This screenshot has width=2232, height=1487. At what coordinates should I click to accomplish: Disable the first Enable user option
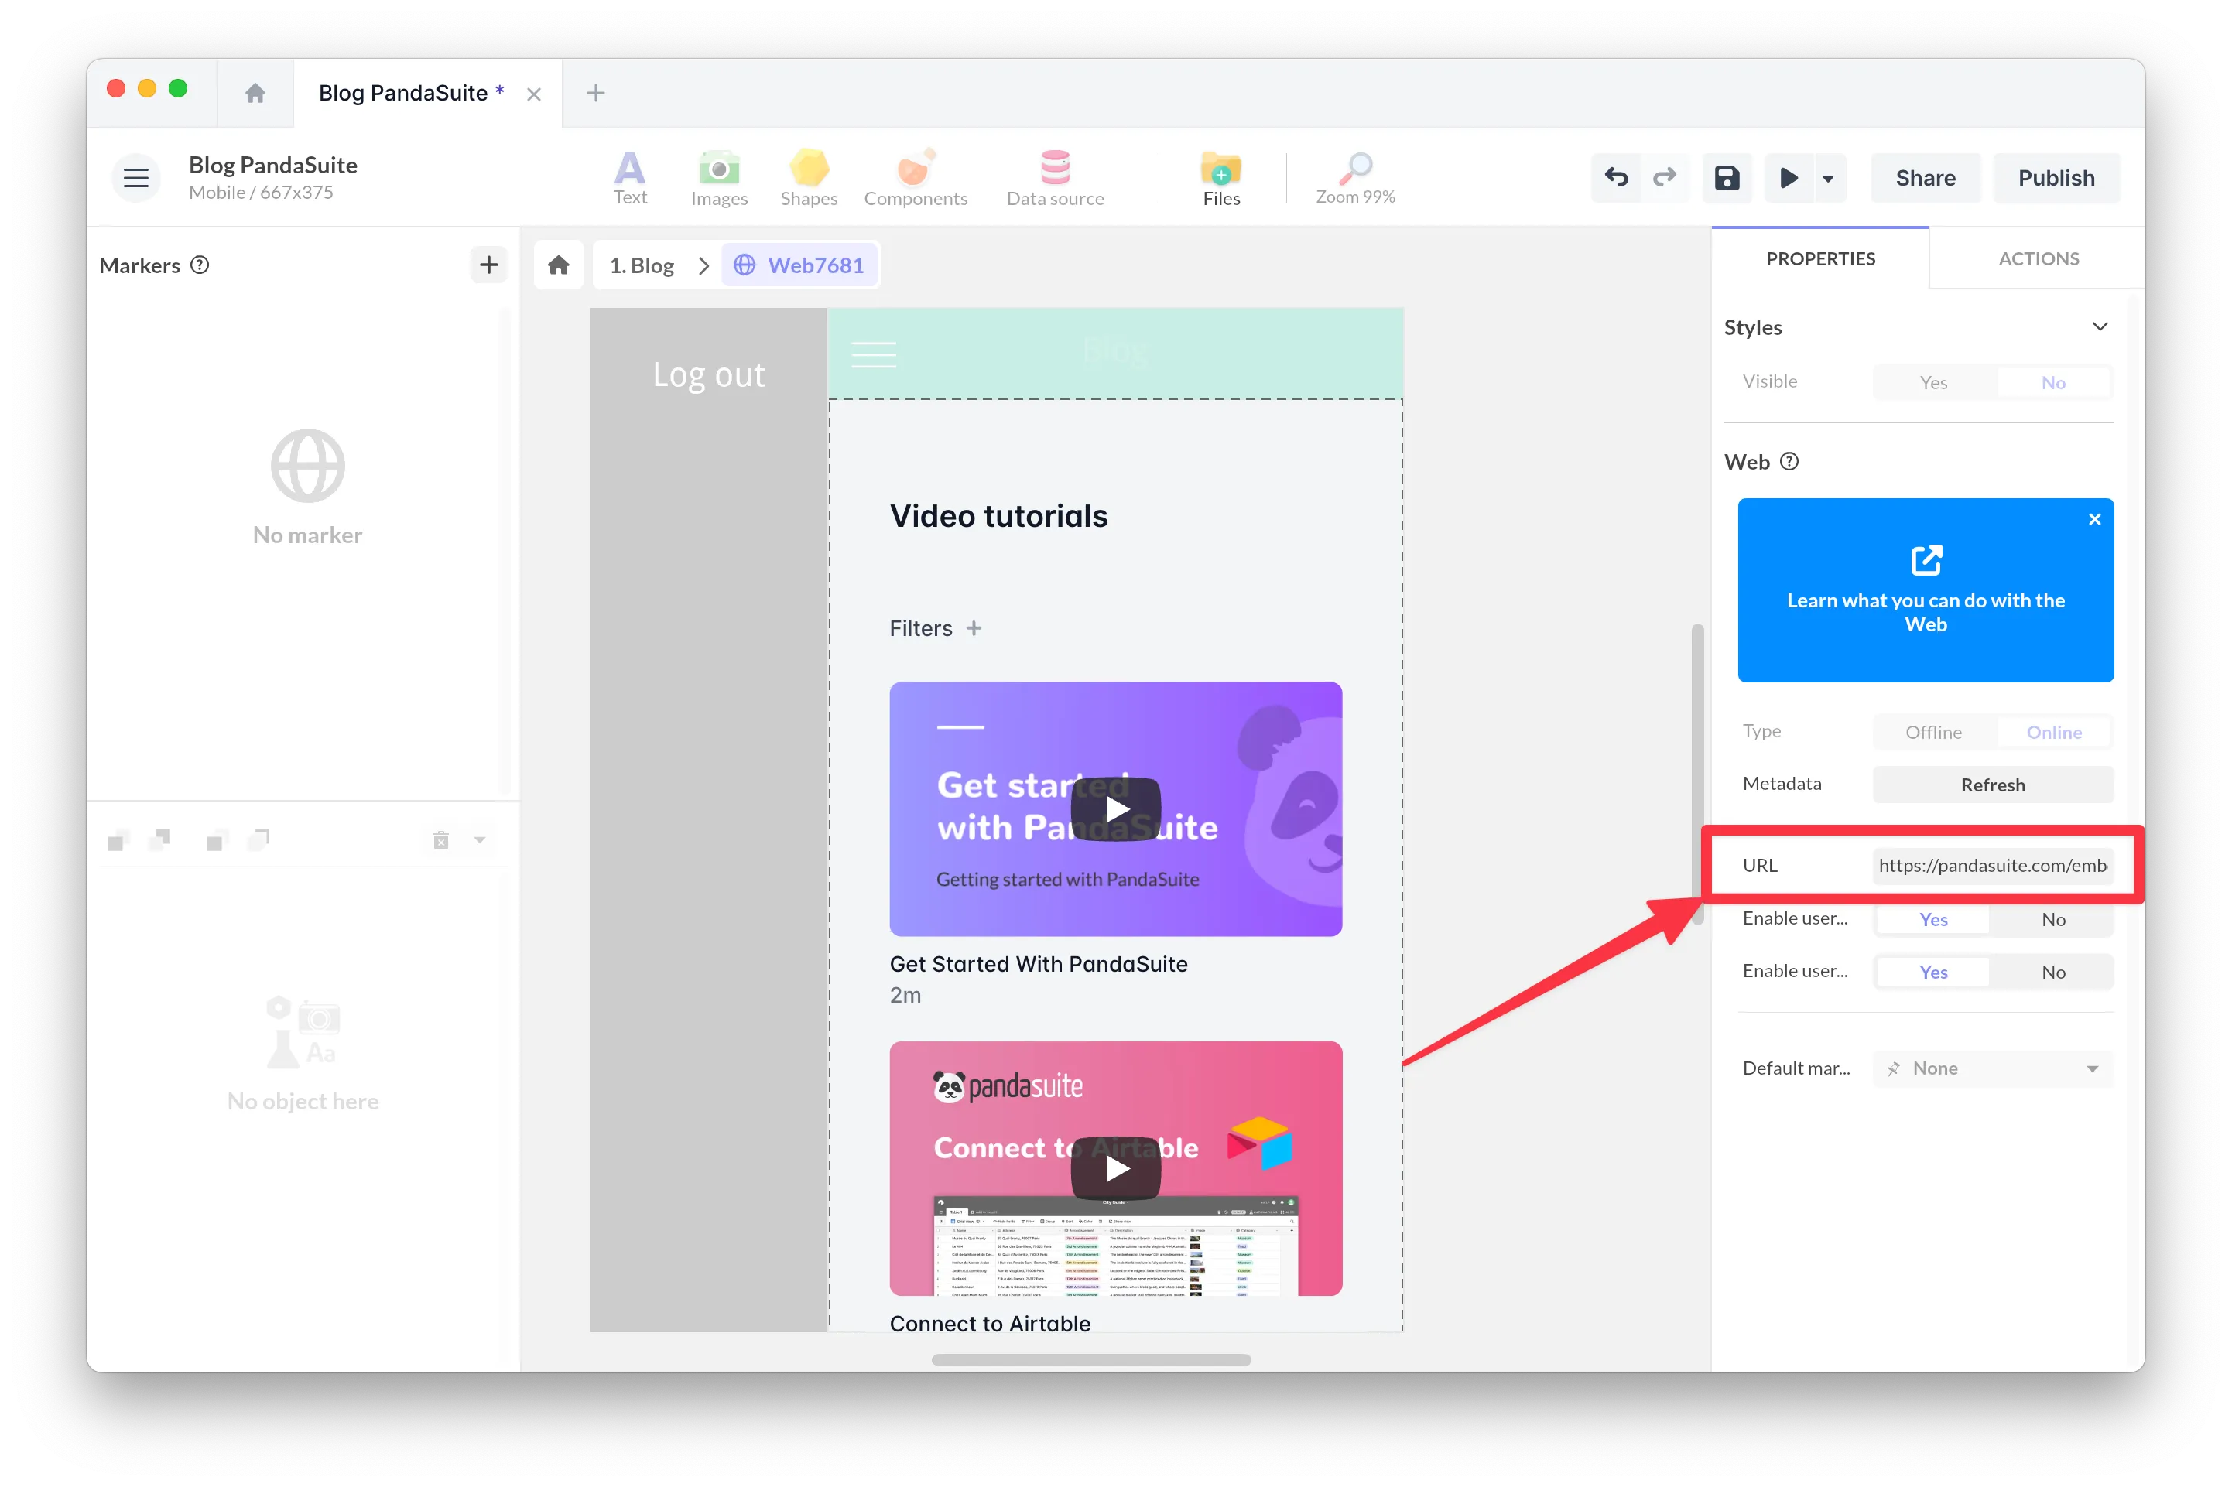click(x=2054, y=919)
